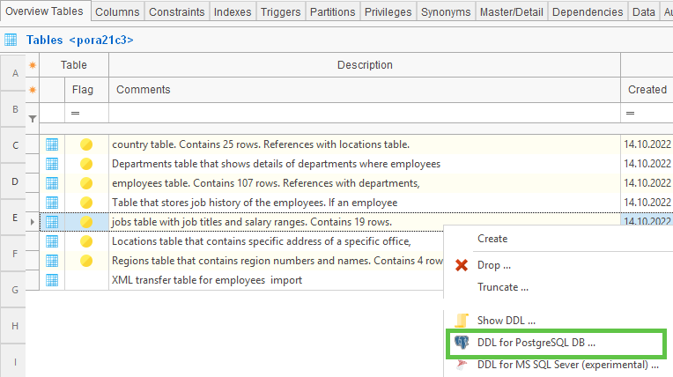Switch to the Synonyms tab

point(446,11)
